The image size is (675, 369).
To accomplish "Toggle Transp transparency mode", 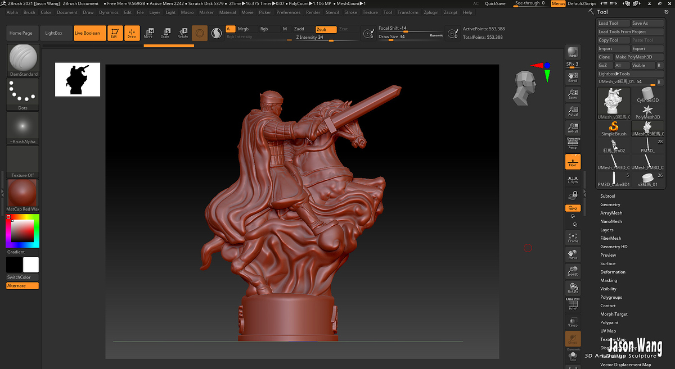I will click(x=573, y=321).
